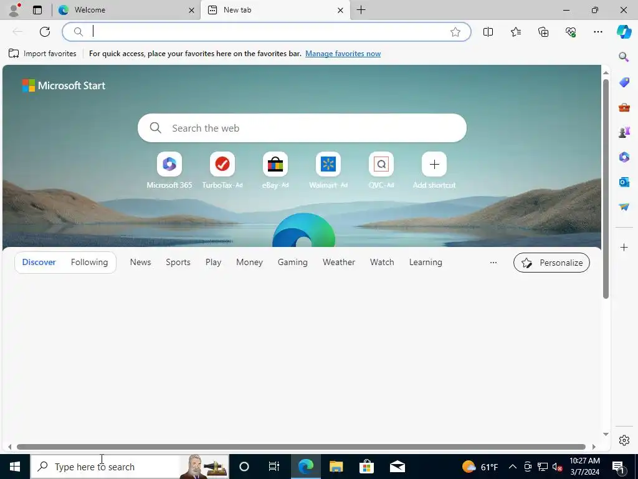Open Browser essentials heart icon
The width and height of the screenshot is (638, 479).
(571, 32)
